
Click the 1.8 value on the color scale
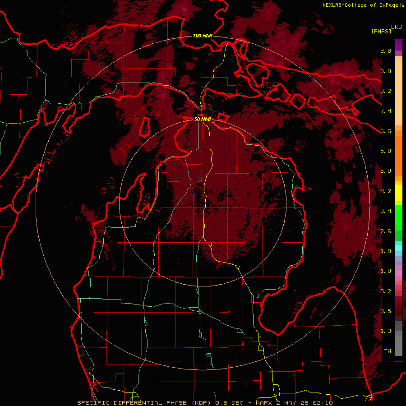[386, 251]
